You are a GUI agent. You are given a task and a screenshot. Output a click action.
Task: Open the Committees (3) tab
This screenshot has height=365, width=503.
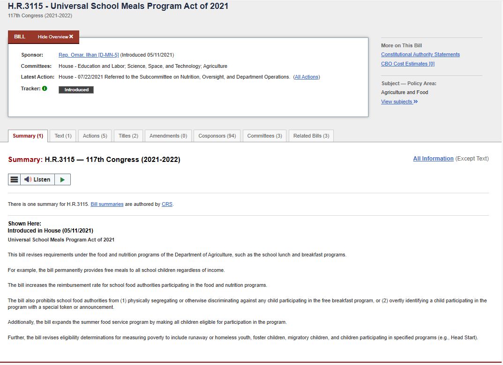[264, 136]
